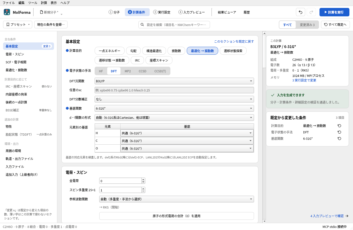This screenshot has height=230, width=353.
Task: Choose the CCSD(T) electronic method
Action: pos(160,71)
